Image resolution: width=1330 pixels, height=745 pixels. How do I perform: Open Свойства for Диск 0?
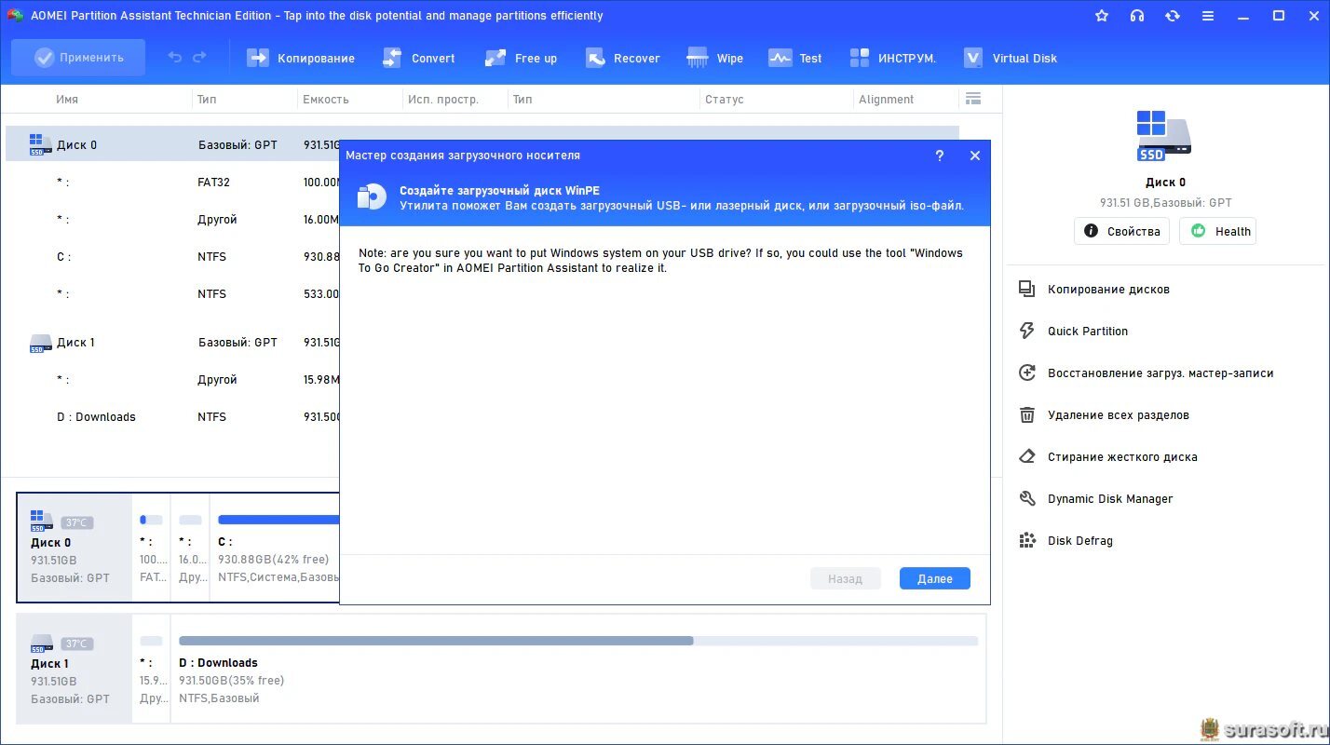pos(1121,231)
